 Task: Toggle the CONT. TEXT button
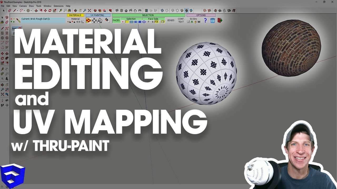pyautogui.click(x=181, y=20)
